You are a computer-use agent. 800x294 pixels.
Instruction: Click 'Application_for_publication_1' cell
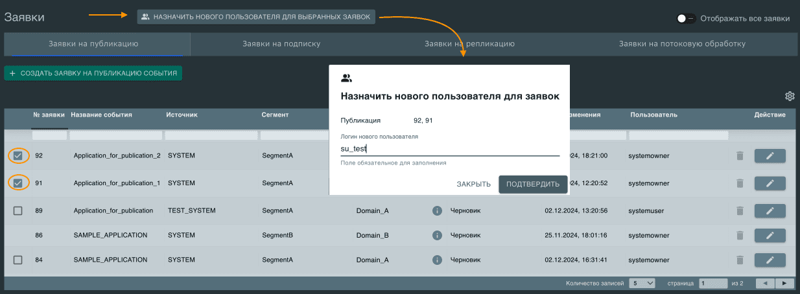117,183
